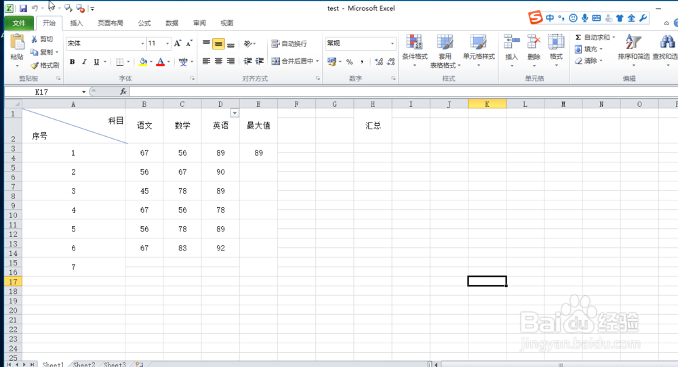678x367 pixels.
Task: Set bottom vertical alignment
Action: (x=231, y=43)
